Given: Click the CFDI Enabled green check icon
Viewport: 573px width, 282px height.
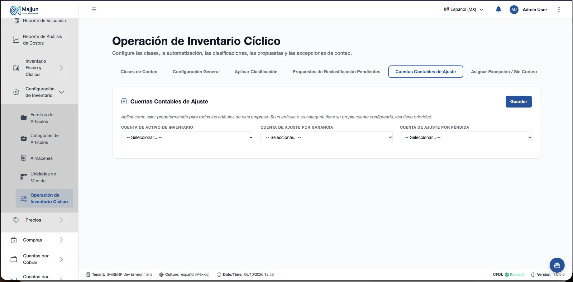Looking at the screenshot, I should [x=507, y=275].
